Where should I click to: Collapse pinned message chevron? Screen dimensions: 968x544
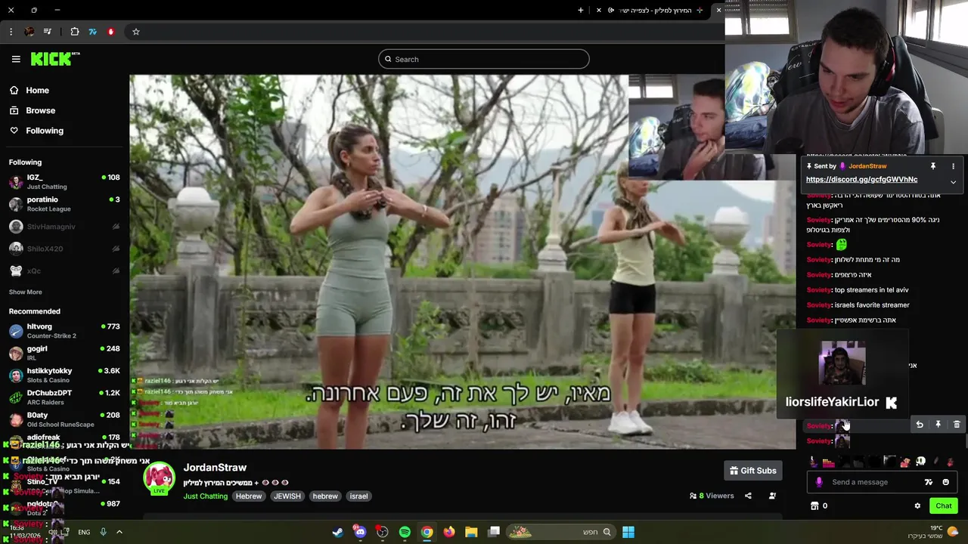click(953, 182)
